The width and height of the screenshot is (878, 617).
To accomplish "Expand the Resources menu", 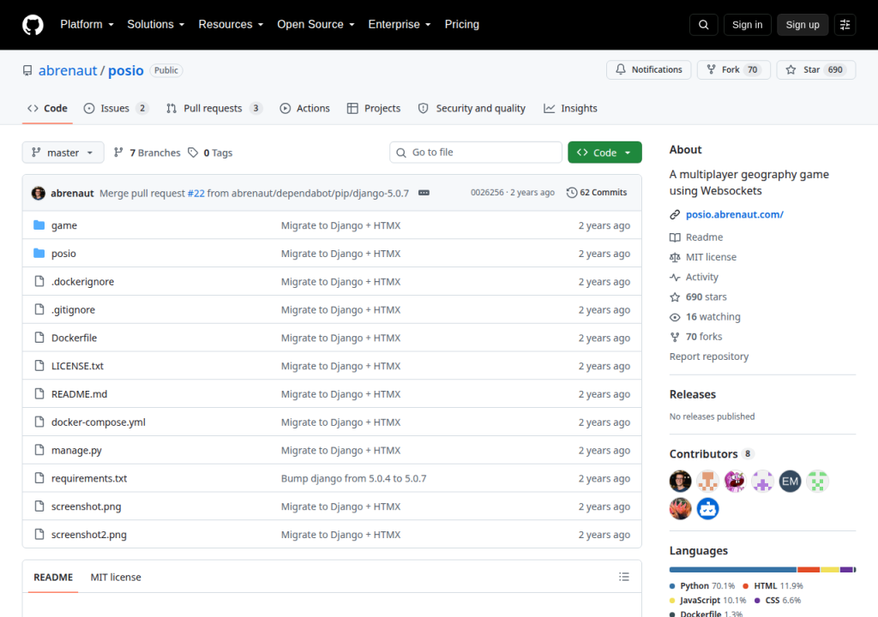I will 231,25.
